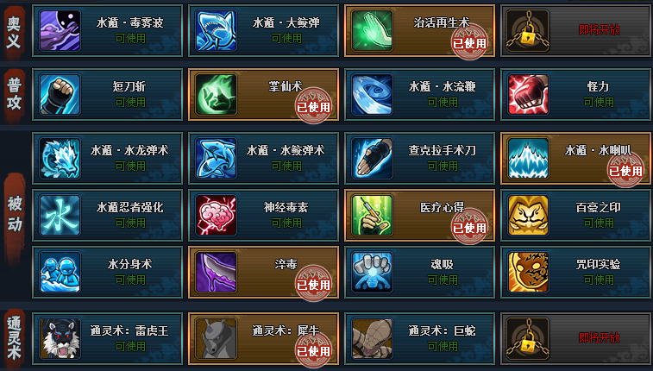Open the 奥义 skill category tab

click(14, 32)
